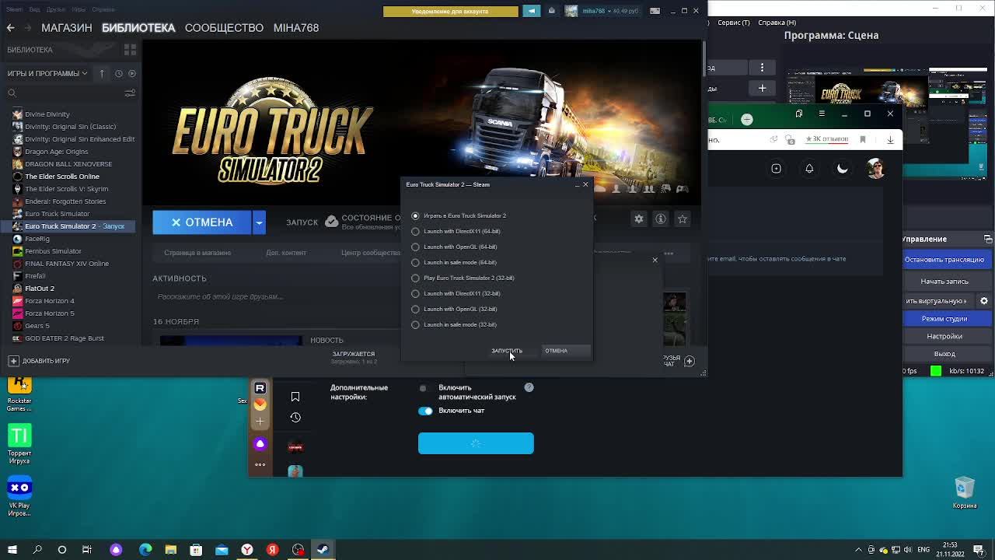Open the БИБЛИОТЕКА tab in Steam
The width and height of the screenshot is (995, 560).
pos(138,27)
